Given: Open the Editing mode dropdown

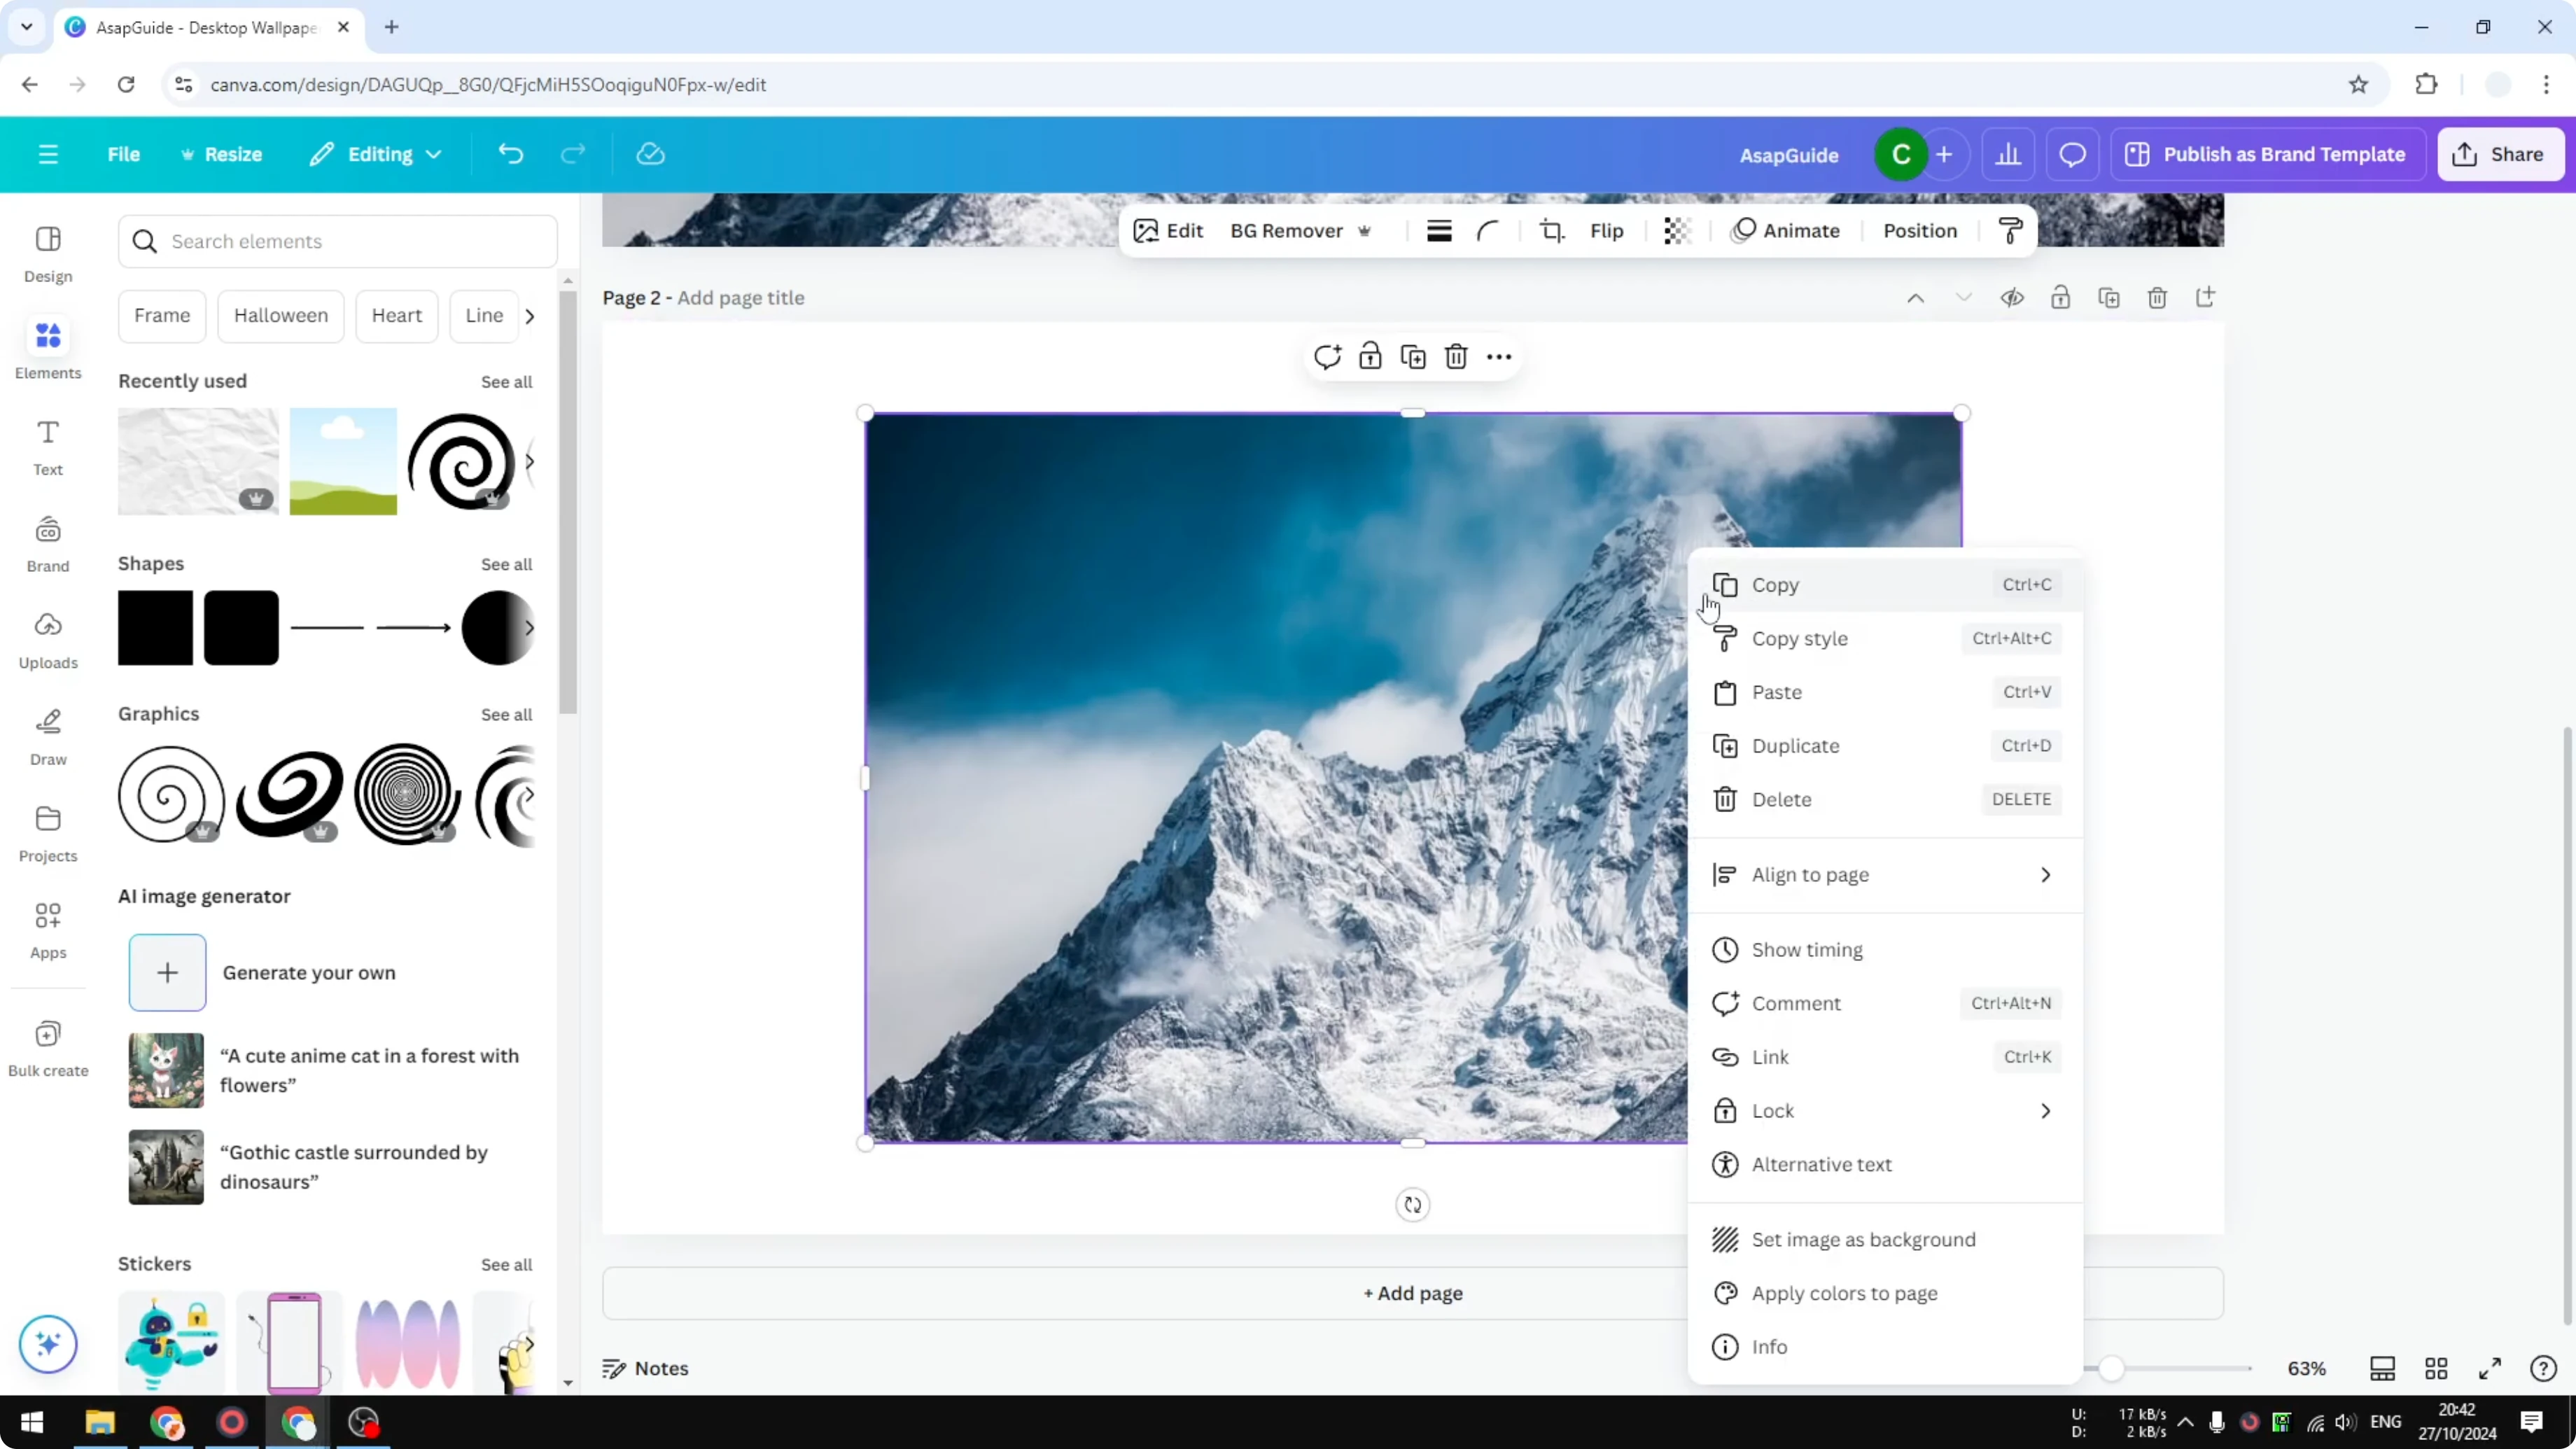Looking at the screenshot, I should tap(375, 154).
